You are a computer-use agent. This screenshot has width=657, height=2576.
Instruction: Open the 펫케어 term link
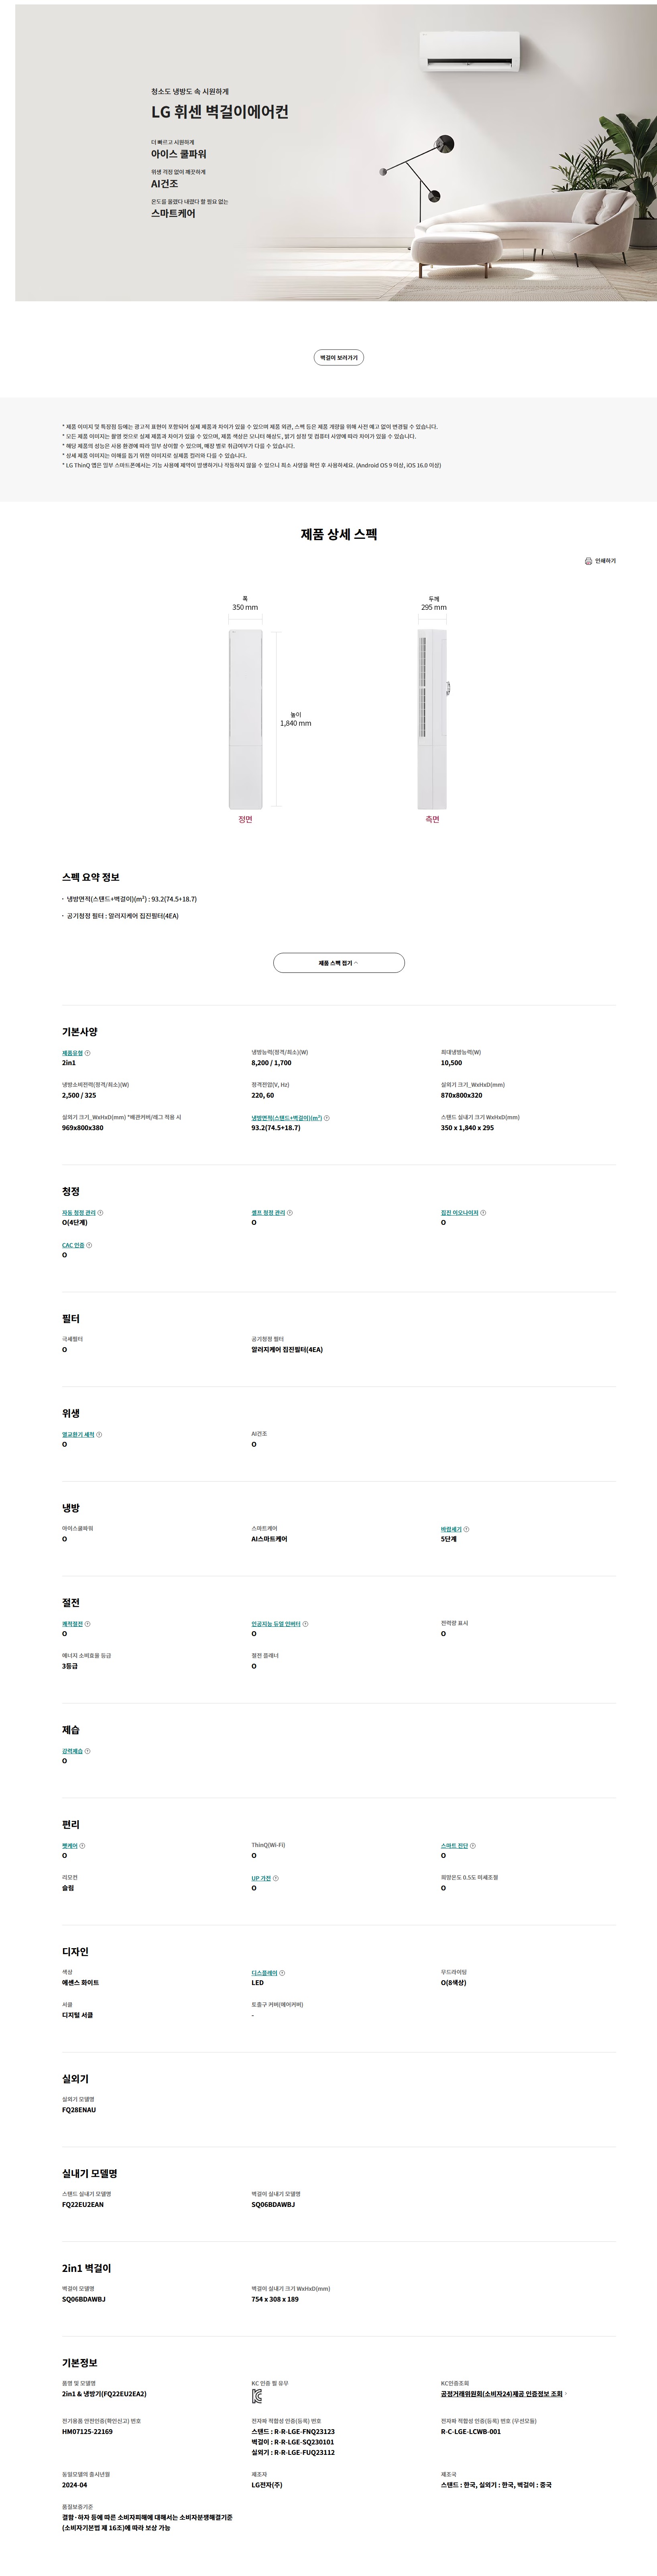tap(69, 1846)
